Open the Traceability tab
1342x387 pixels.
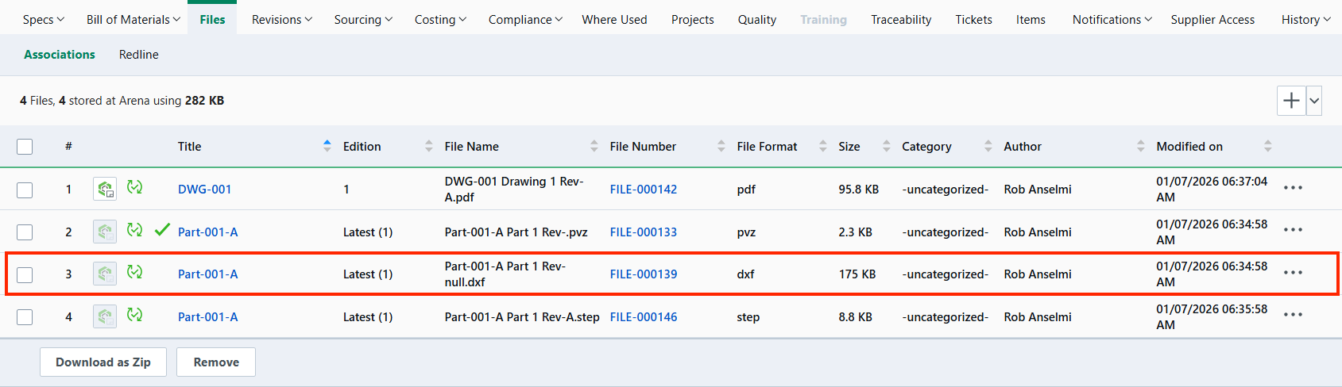[x=901, y=19]
